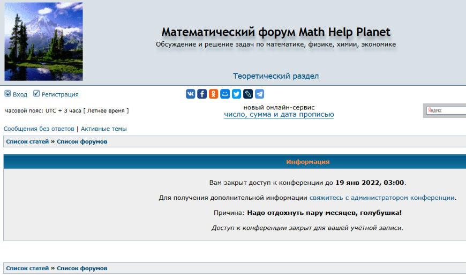Click the Обсуждение и решение задач subtitle
The image size is (466, 276).
(x=276, y=44)
